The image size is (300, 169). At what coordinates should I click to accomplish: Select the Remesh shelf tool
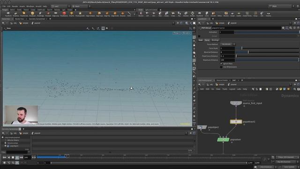click(x=226, y=14)
